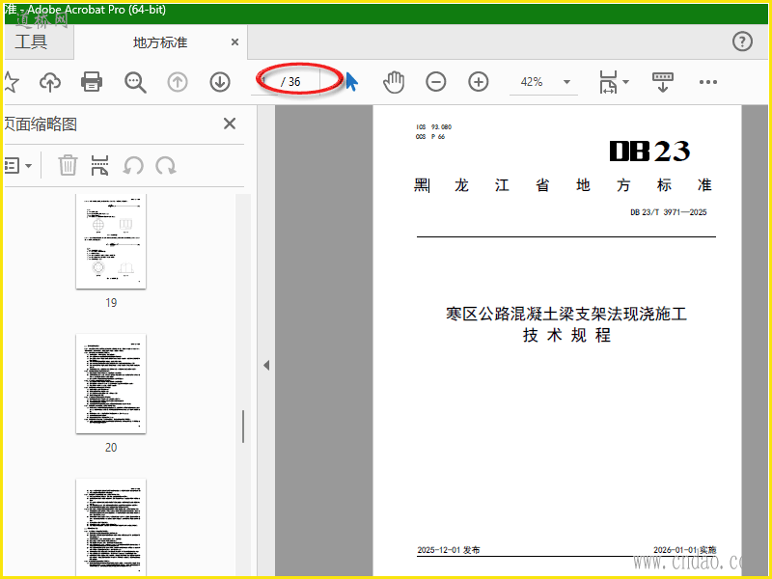
Task: Click the fit page width icon
Action: [x=608, y=82]
